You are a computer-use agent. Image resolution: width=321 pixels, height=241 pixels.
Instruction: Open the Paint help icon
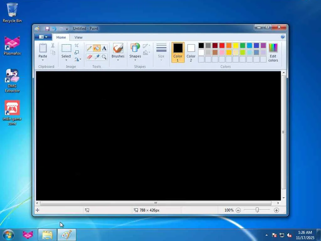tap(283, 37)
